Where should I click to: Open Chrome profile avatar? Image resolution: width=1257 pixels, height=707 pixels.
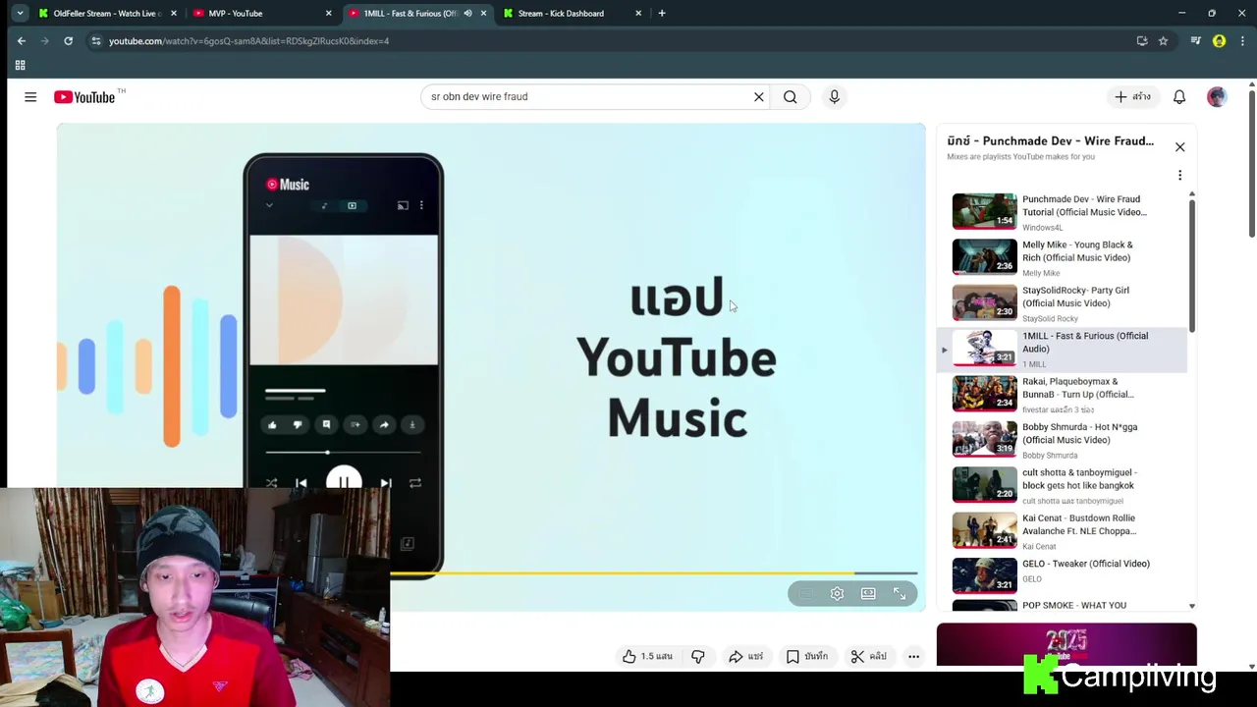[x=1219, y=41]
